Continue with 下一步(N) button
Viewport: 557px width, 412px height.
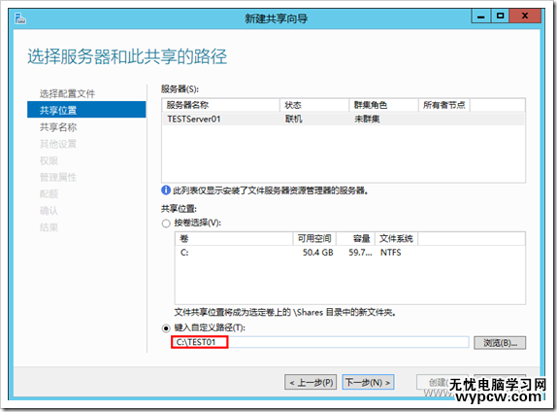click(368, 383)
